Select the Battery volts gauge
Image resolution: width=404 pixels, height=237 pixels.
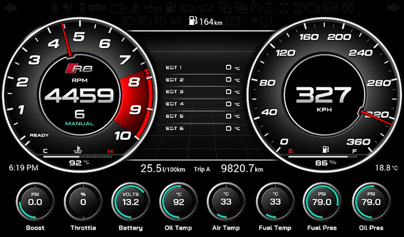pyautogui.click(x=130, y=202)
